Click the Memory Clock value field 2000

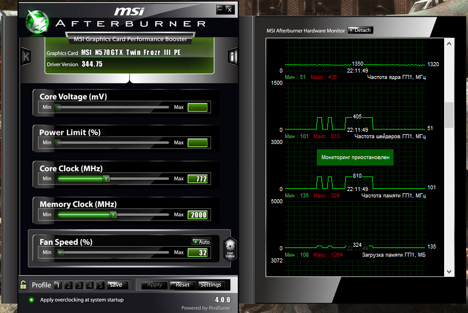[198, 215]
